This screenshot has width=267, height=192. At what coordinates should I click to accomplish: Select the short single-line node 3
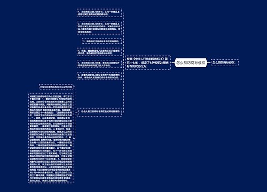tap(101, 41)
